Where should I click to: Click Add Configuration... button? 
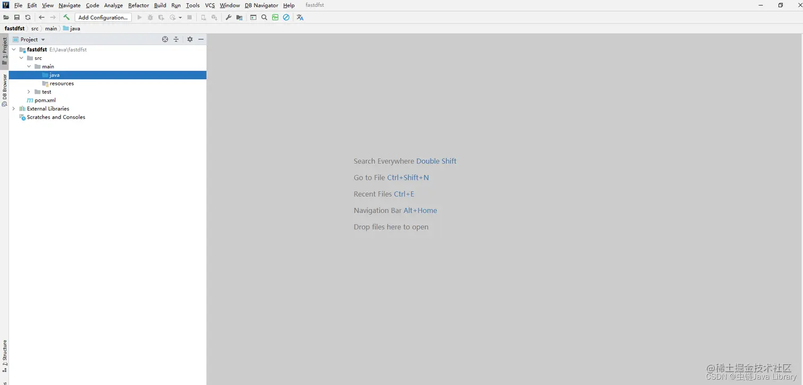tap(103, 17)
